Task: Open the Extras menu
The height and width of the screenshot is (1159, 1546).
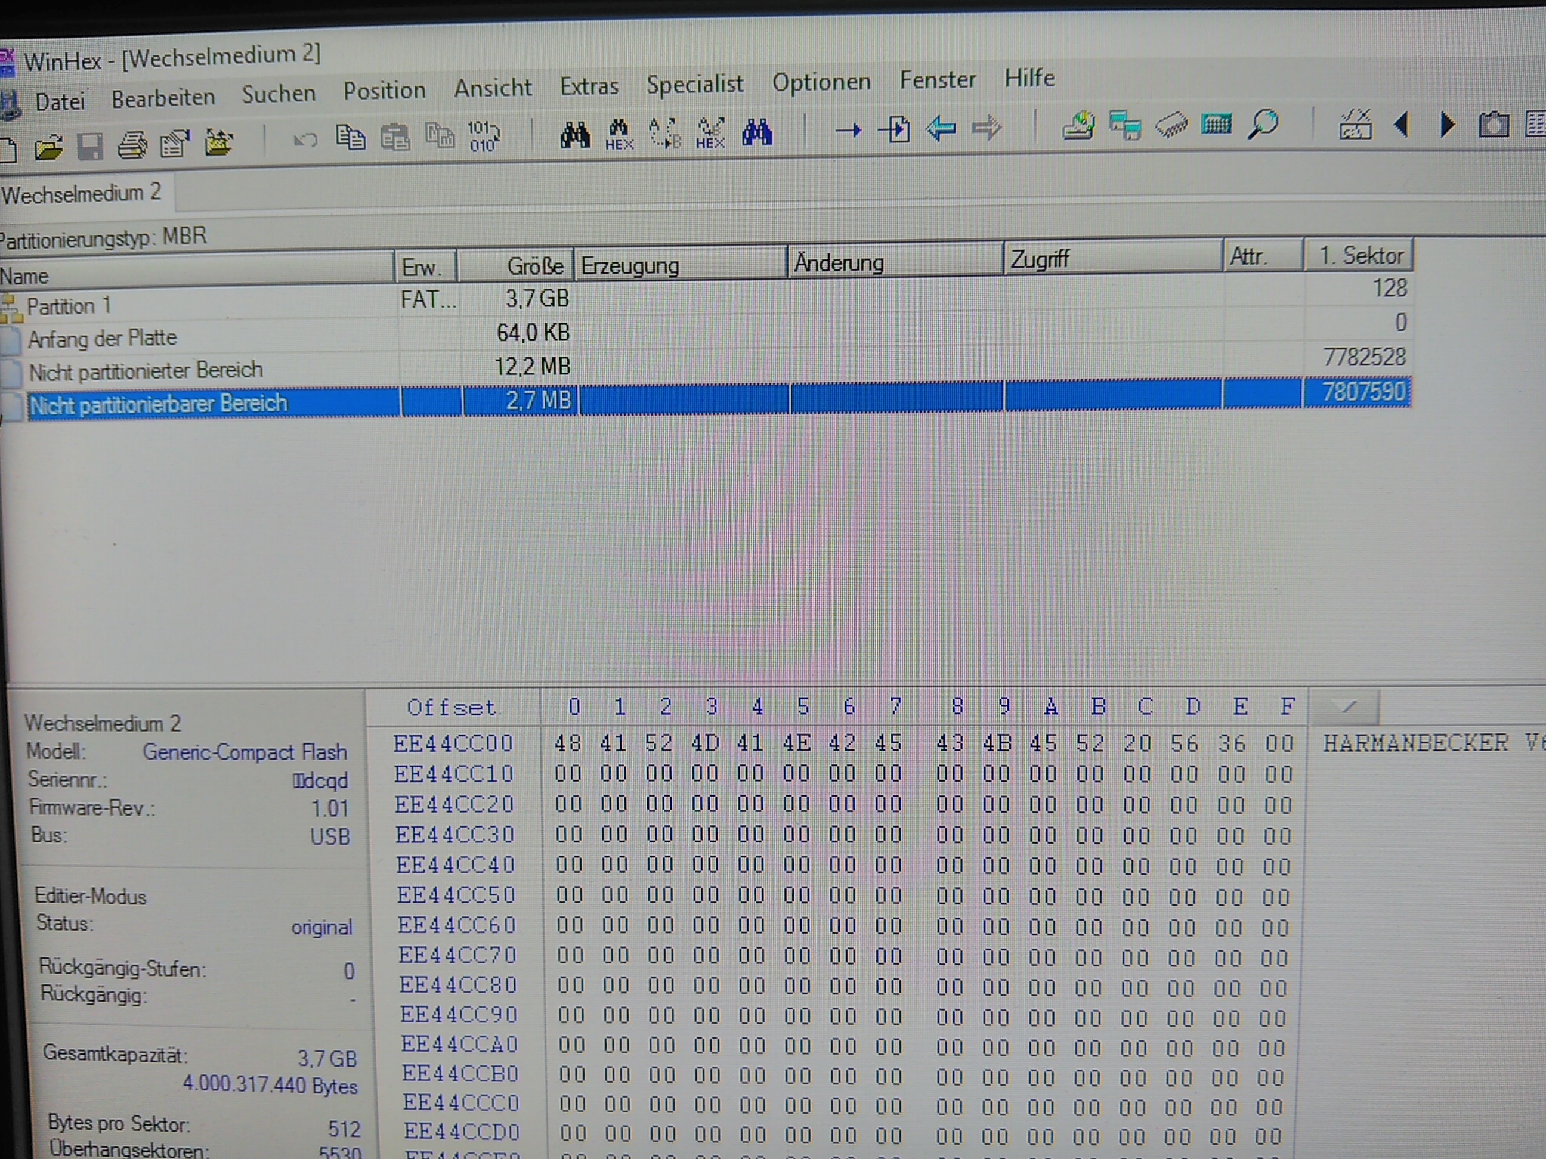Action: point(589,86)
